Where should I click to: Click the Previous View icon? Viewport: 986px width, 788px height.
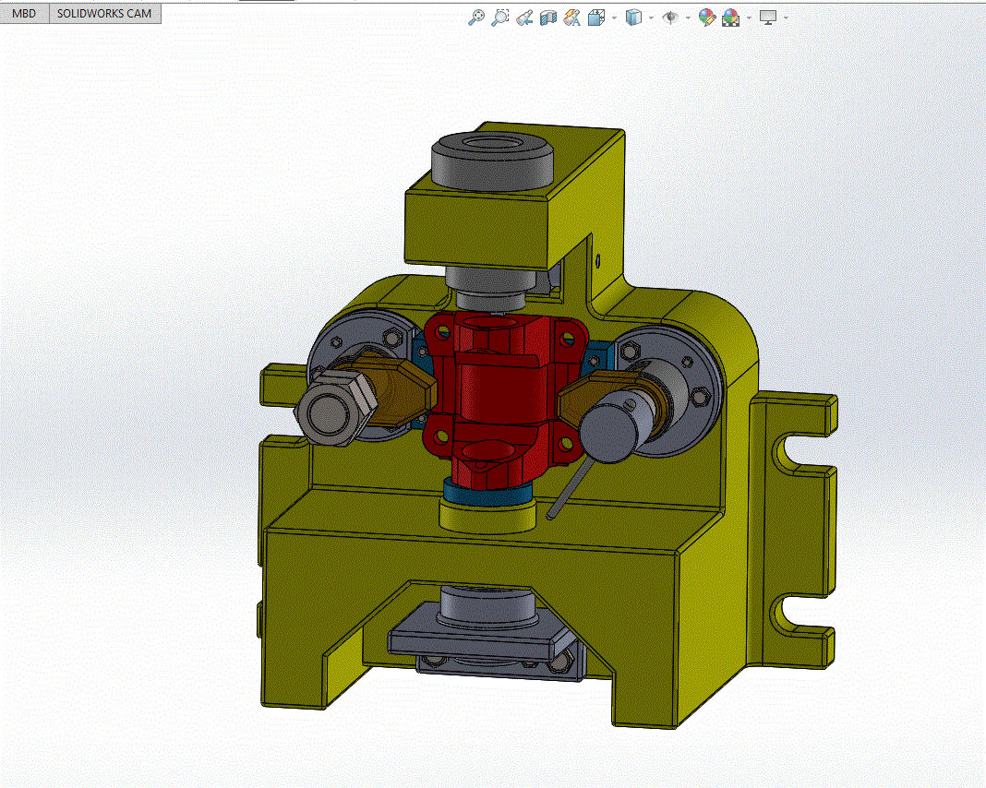(524, 18)
